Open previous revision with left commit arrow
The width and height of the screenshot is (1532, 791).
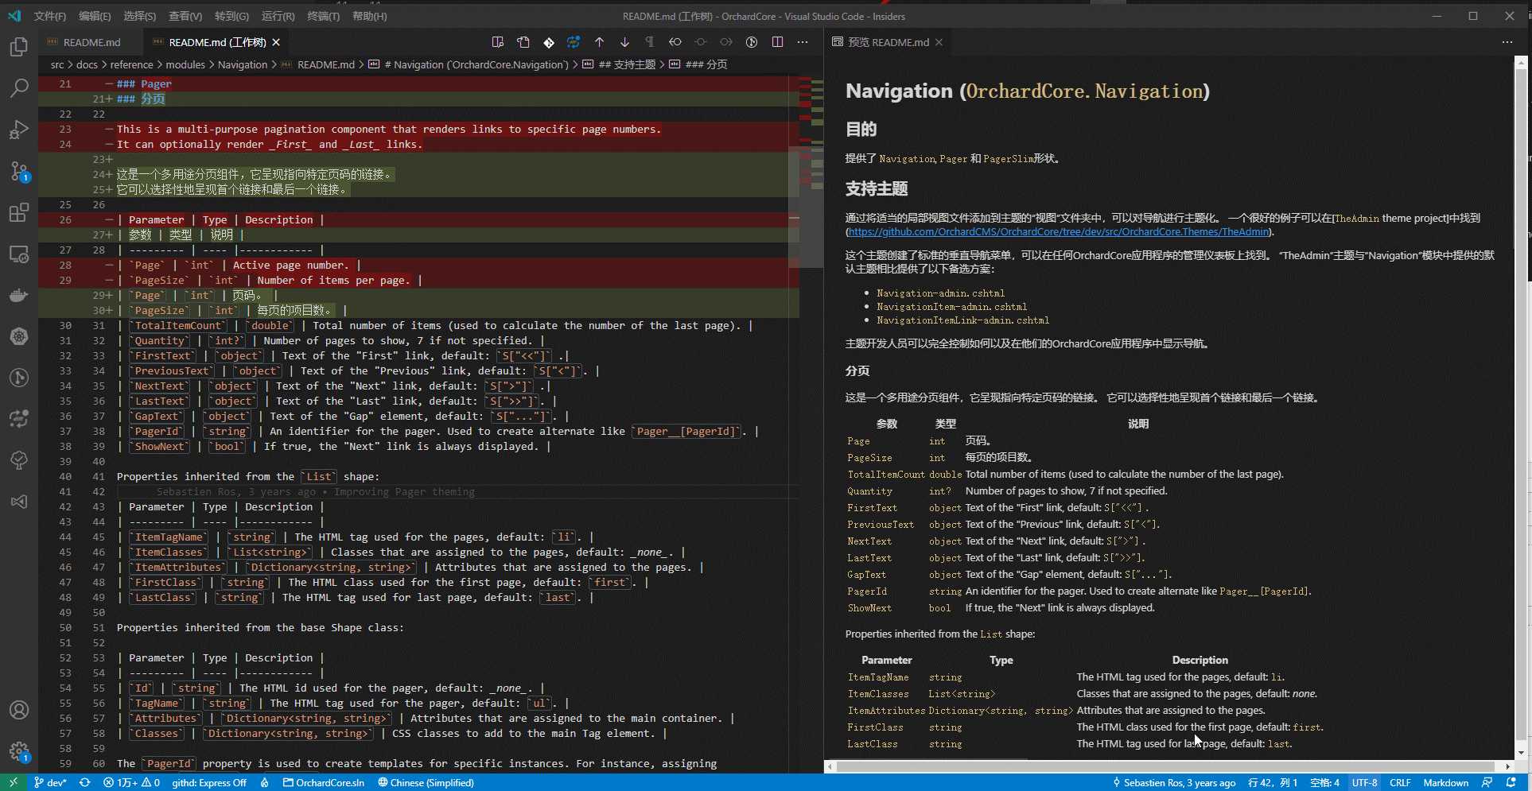coord(675,42)
